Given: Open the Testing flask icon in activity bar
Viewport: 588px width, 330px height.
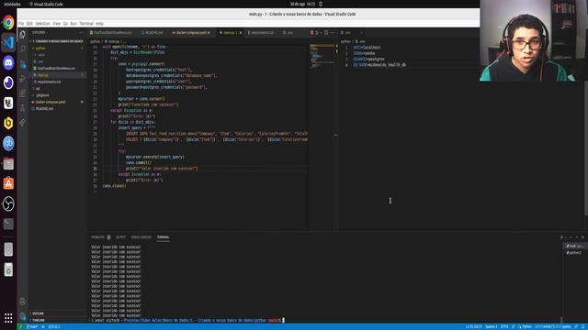Looking at the screenshot, I should pyautogui.click(x=22, y=108).
